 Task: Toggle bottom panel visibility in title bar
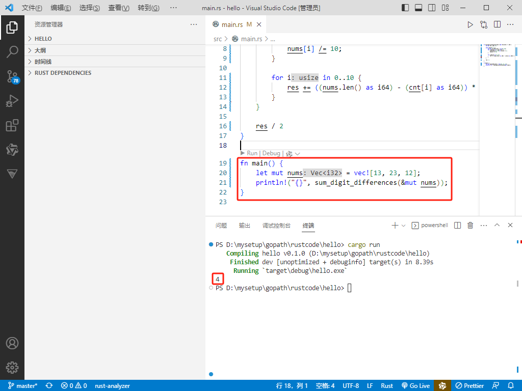(x=418, y=8)
